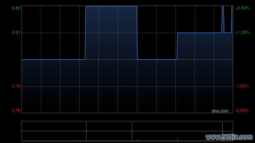Viewport: 255px width, 143px height.
Task: Click the second tall volume bar
Action: point(132,132)
